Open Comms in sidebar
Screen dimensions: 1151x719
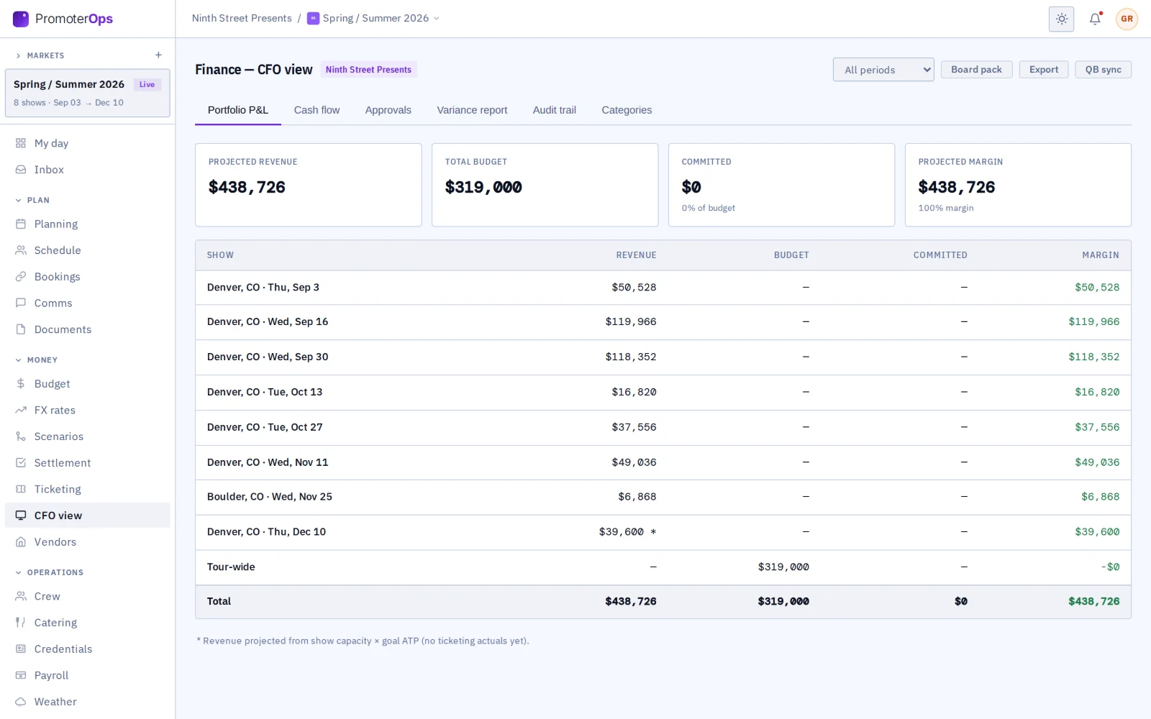[88, 303]
